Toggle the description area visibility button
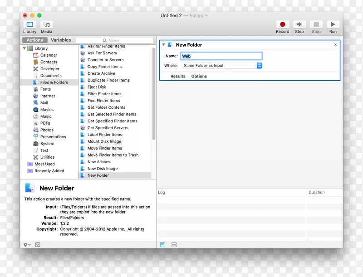The image size is (363, 277). [38, 245]
